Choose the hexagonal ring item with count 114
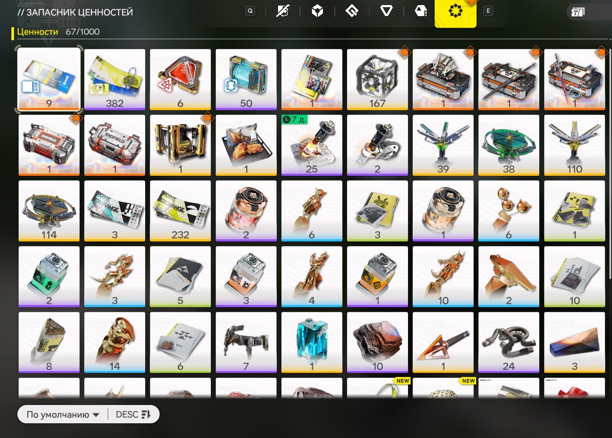 [49, 211]
